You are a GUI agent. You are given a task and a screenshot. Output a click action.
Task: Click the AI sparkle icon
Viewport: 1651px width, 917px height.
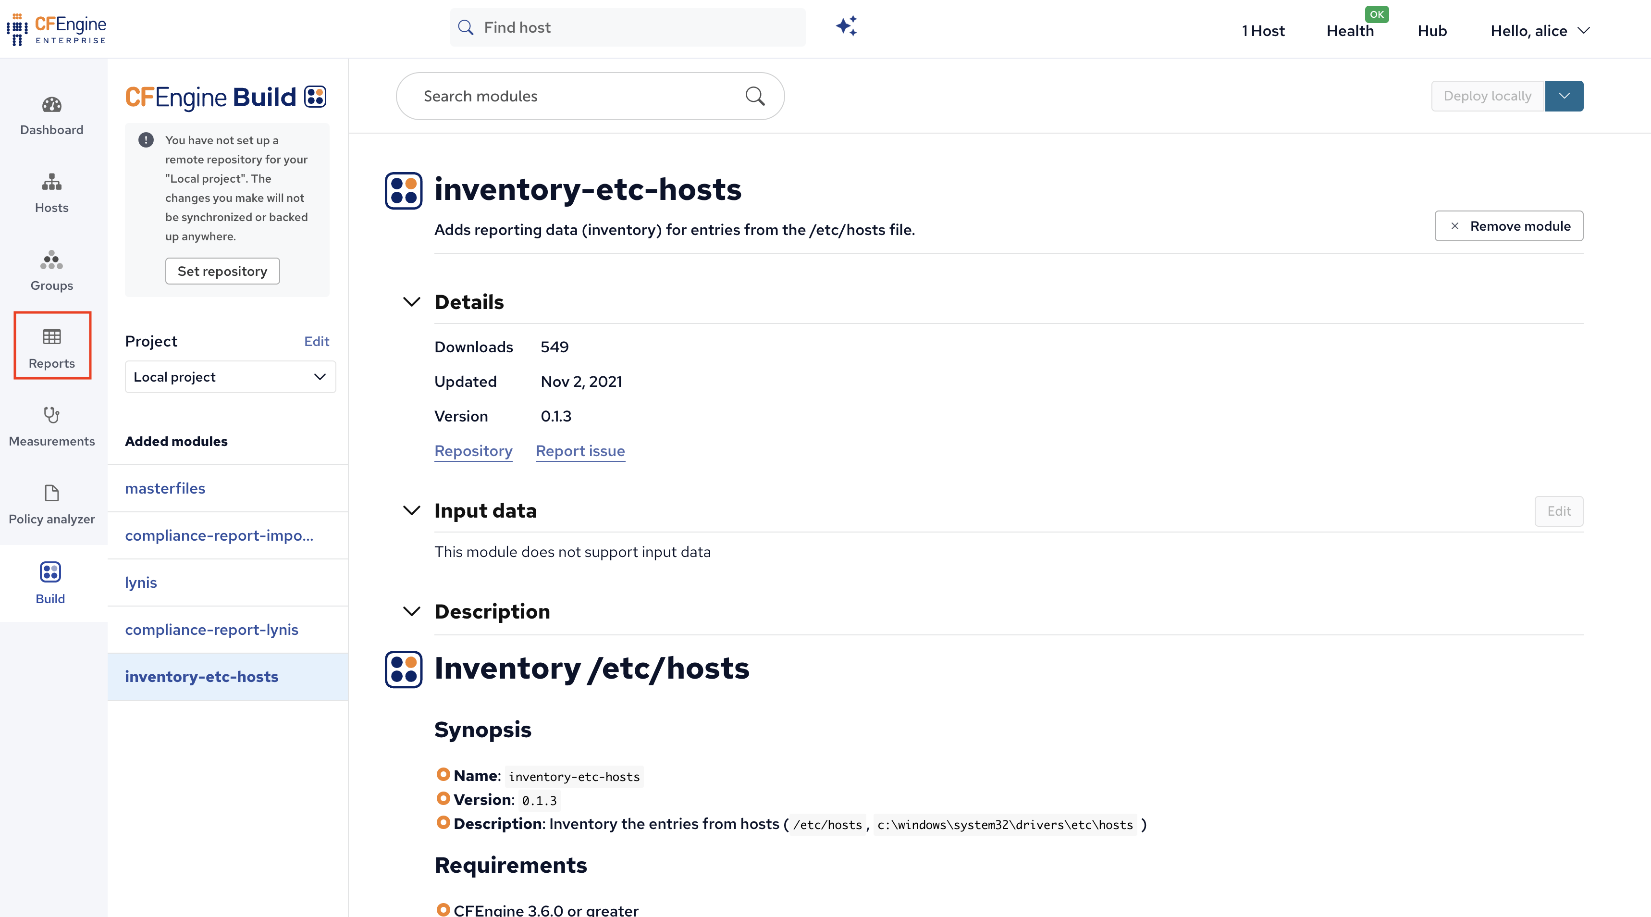(x=847, y=26)
